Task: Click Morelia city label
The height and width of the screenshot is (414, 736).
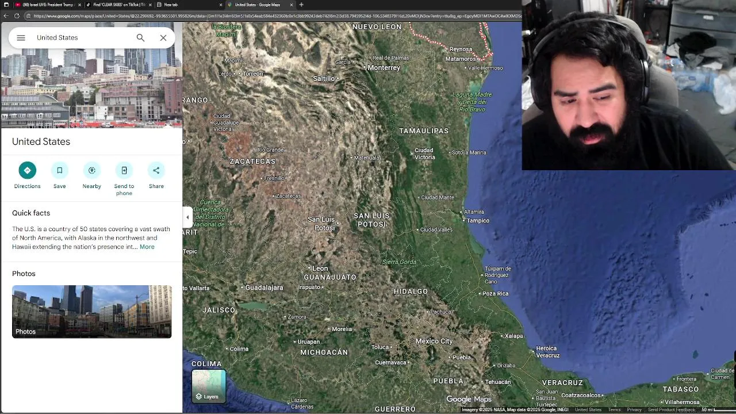Action: tap(342, 329)
